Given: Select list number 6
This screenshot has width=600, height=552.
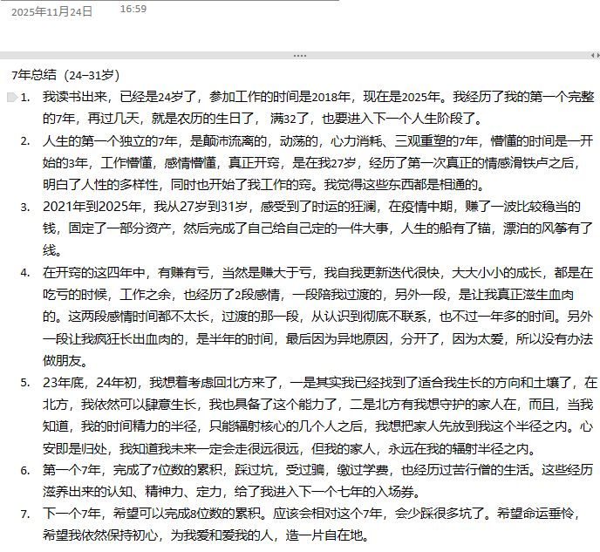Looking at the screenshot, I should (x=24, y=470).
